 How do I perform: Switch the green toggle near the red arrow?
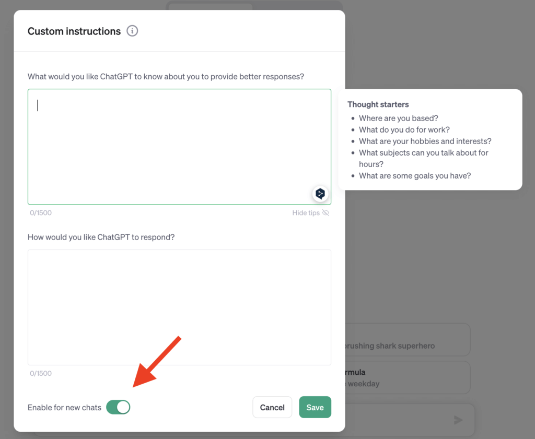118,407
